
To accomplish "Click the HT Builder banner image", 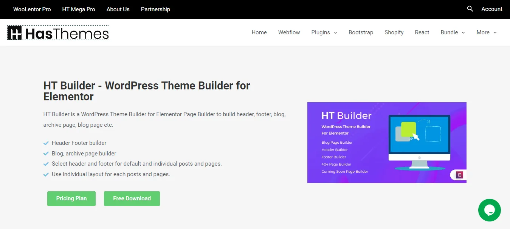I will pyautogui.click(x=387, y=143).
